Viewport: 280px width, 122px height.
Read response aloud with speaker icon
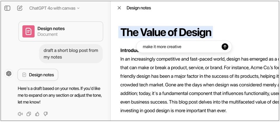pos(20,114)
